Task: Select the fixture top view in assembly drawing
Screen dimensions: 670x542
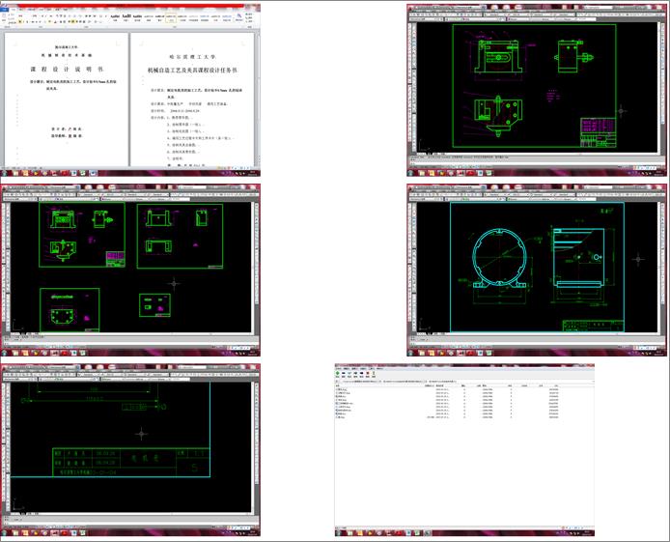Action: 497,115
